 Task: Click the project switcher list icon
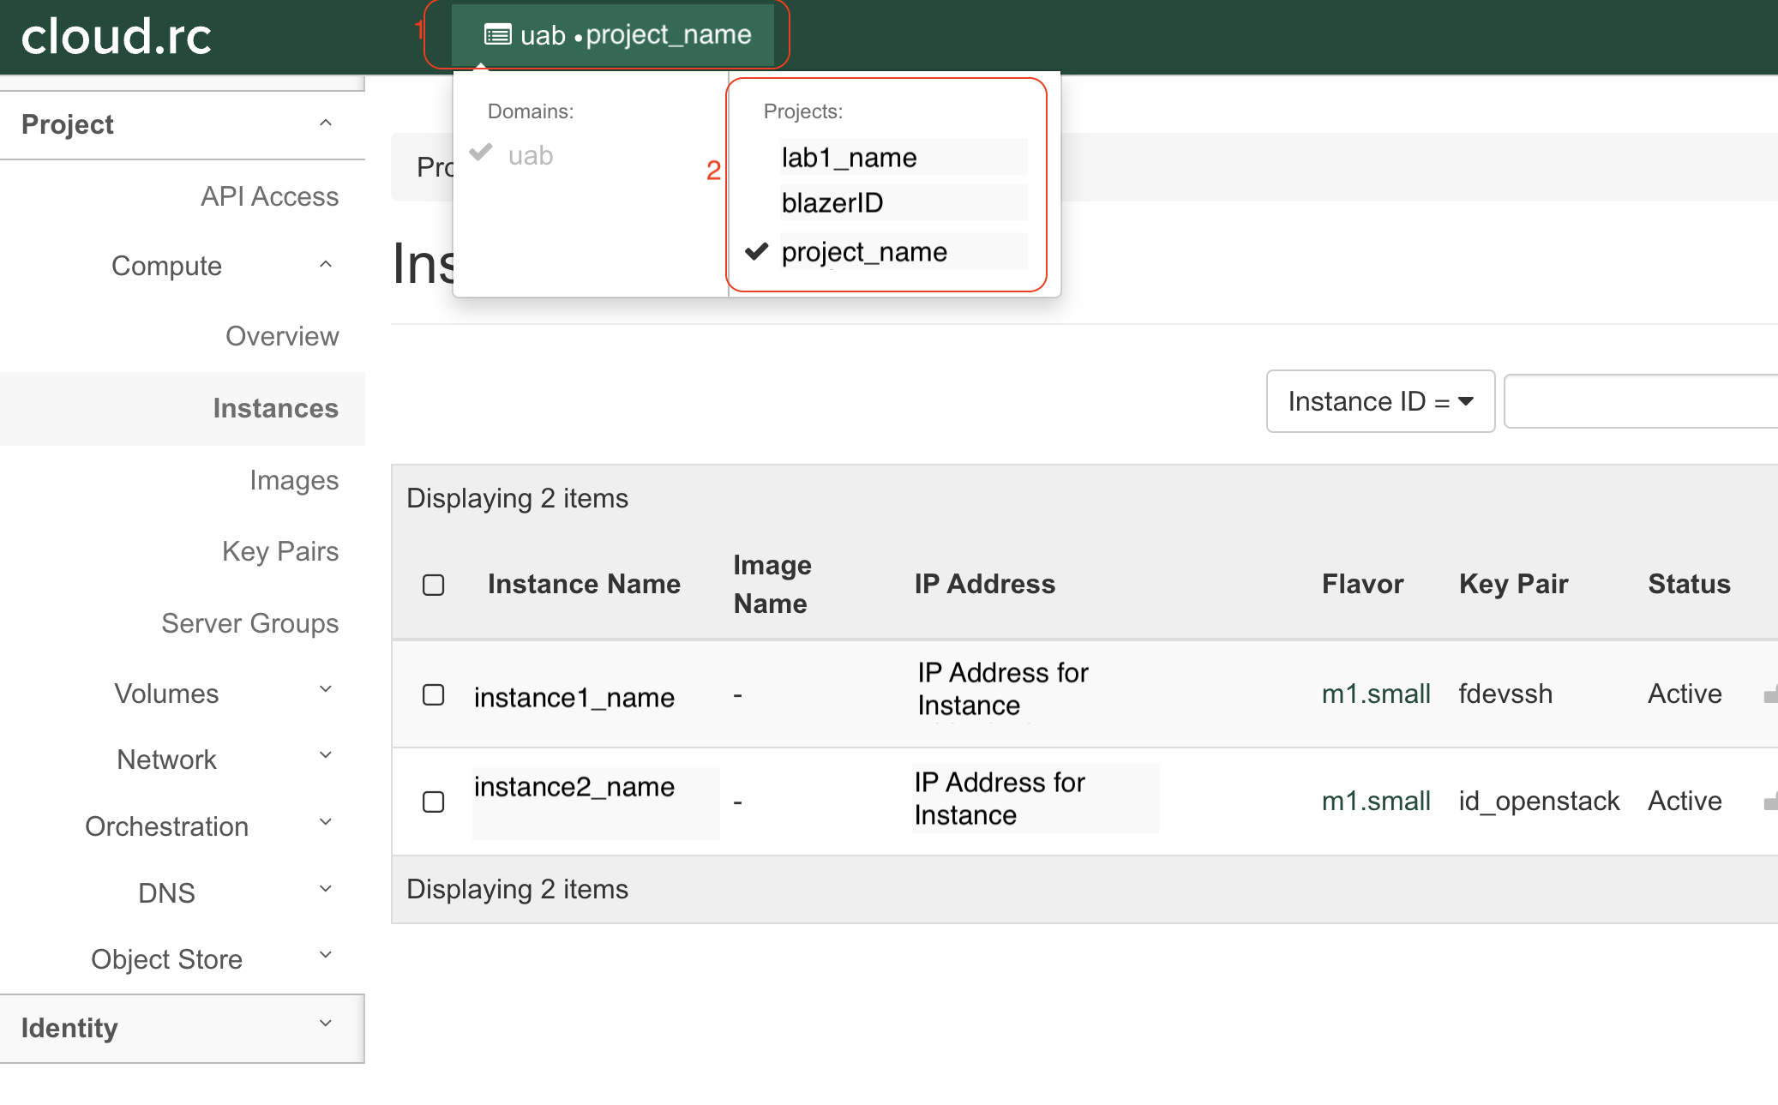pyautogui.click(x=497, y=35)
